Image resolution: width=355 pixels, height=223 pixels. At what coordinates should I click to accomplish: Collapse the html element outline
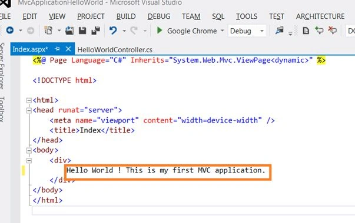[x=29, y=100]
